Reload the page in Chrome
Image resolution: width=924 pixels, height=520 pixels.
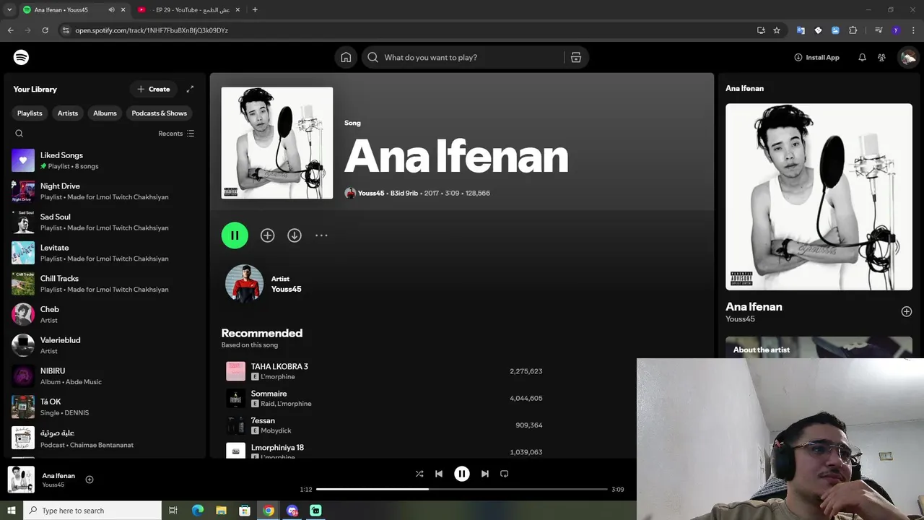pos(45,30)
